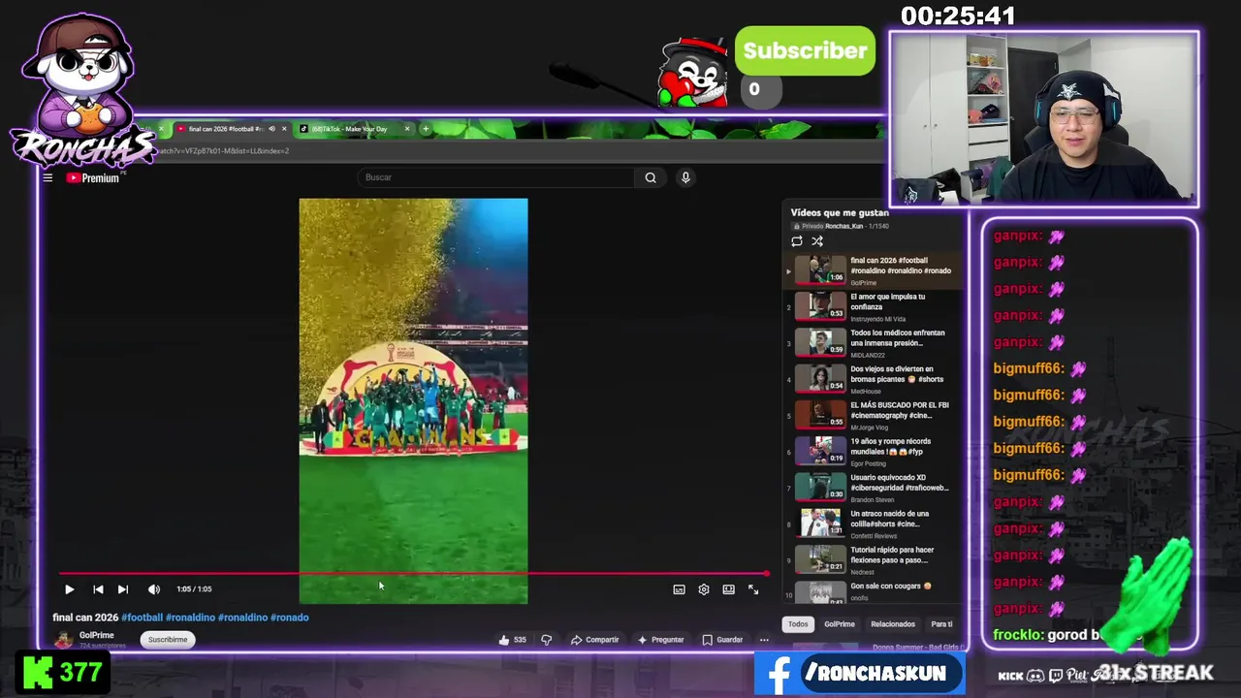The image size is (1241, 698).
Task: Open the Preguntar AI button
Action: point(661,640)
